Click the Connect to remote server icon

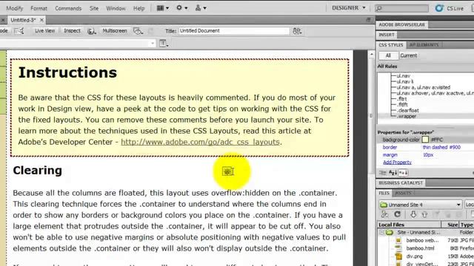coord(385,214)
